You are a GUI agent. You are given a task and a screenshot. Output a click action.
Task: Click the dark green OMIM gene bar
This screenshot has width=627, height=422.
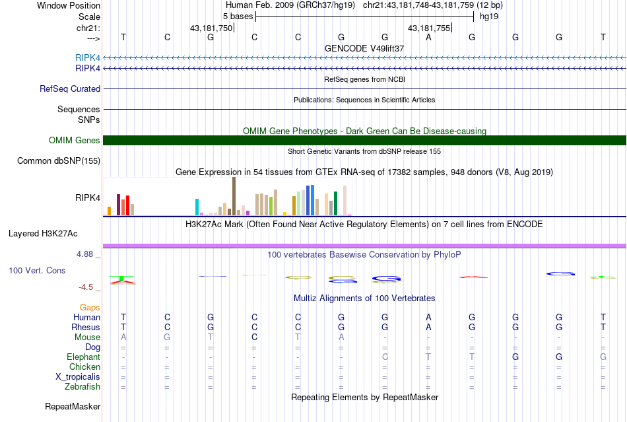click(x=364, y=141)
